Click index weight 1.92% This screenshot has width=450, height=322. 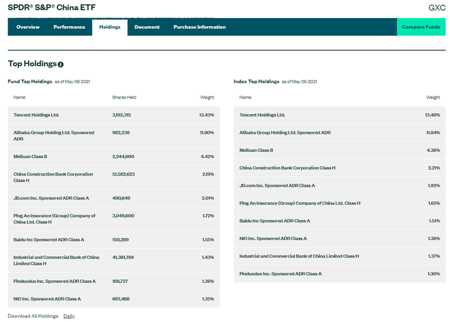434,186
